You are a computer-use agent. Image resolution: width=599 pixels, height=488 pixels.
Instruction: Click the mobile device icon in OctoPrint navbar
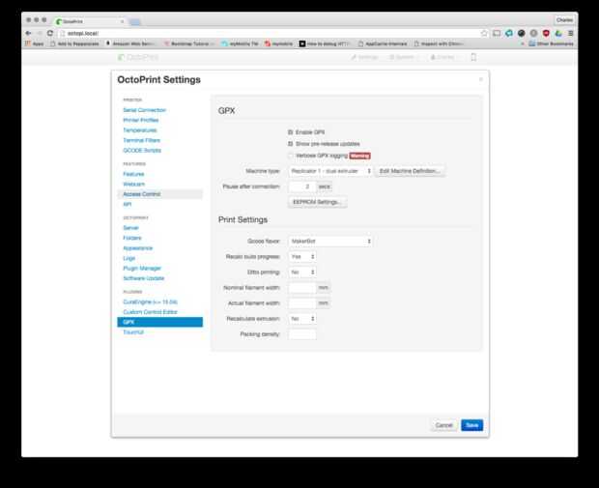point(473,57)
